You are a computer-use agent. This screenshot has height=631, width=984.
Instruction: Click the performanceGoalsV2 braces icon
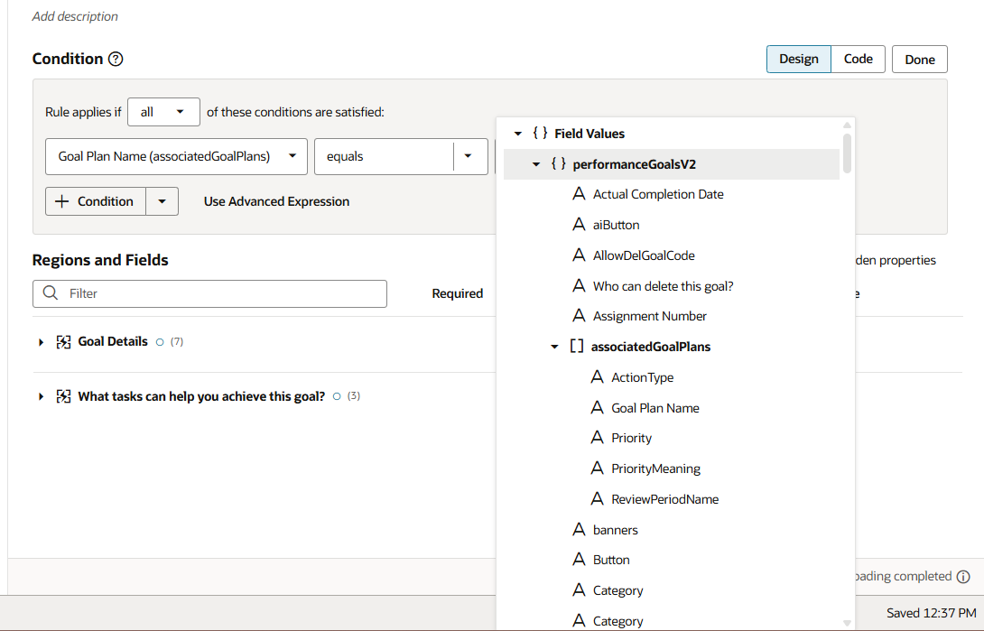[559, 163]
